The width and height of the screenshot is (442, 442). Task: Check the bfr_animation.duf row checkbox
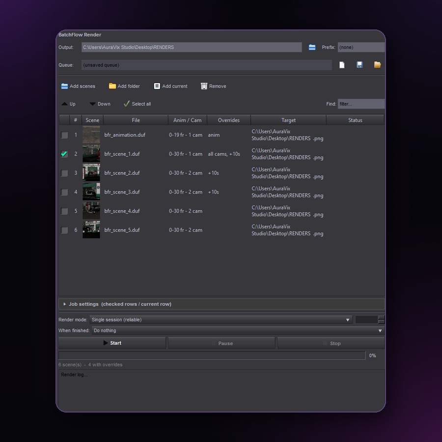tap(64, 135)
